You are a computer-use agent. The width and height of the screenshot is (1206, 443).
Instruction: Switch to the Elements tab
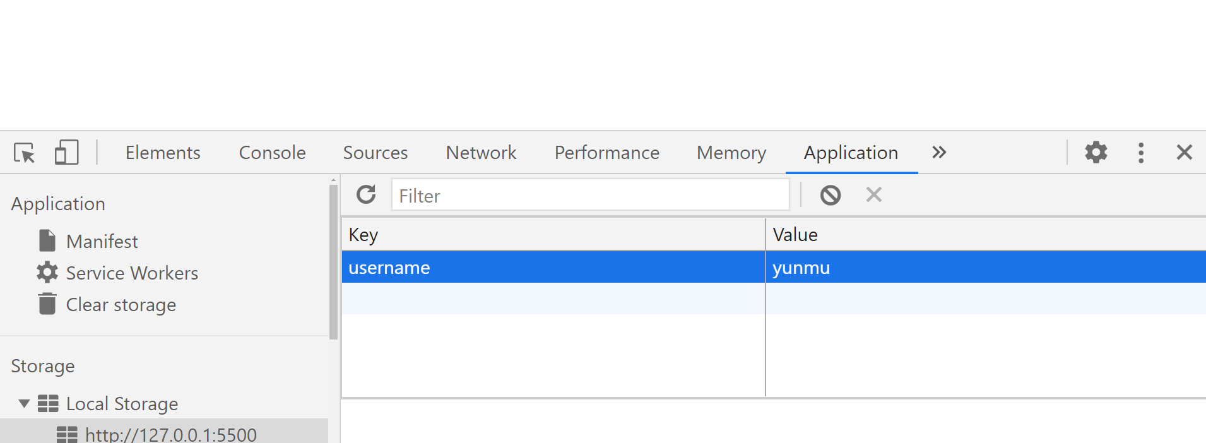(x=163, y=153)
